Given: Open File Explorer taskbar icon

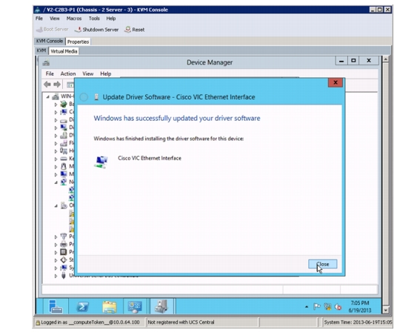Looking at the screenshot, I should 110,306.
